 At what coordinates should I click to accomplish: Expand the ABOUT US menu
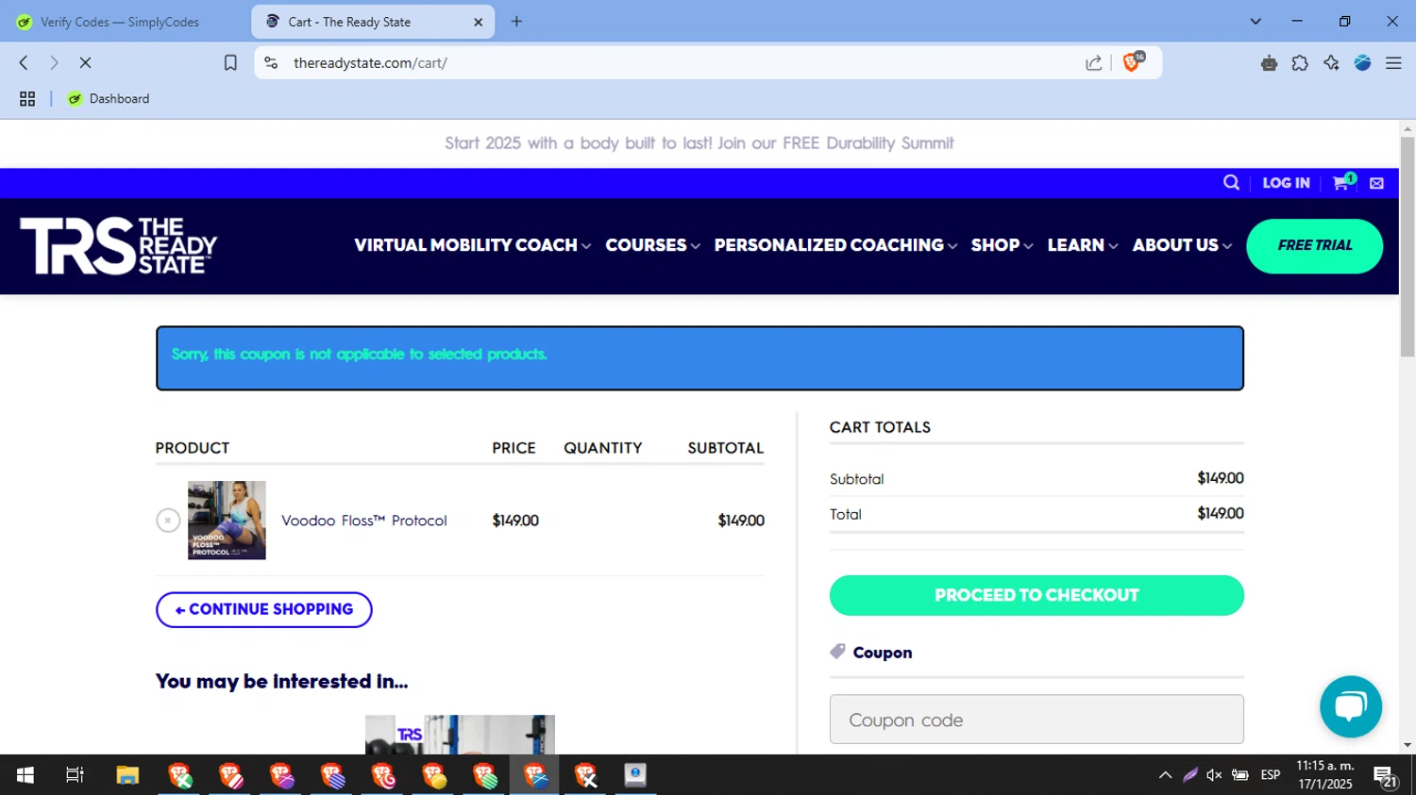tap(1182, 245)
